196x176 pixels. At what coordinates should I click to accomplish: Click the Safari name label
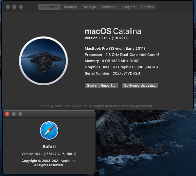49,147
